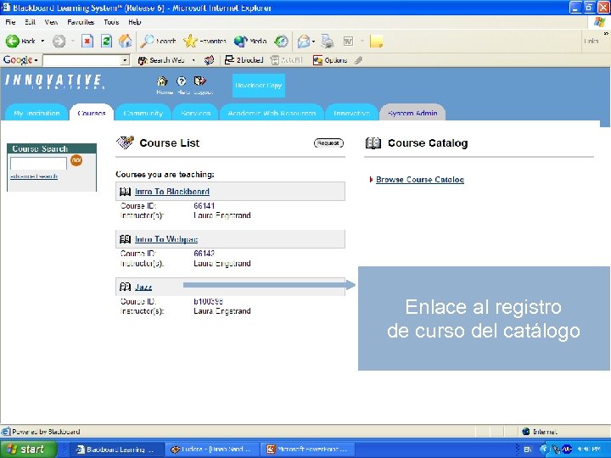This screenshot has width=611, height=458.
Task: Switch to Microsoft PowerPoint taskbar window
Action: [x=309, y=449]
